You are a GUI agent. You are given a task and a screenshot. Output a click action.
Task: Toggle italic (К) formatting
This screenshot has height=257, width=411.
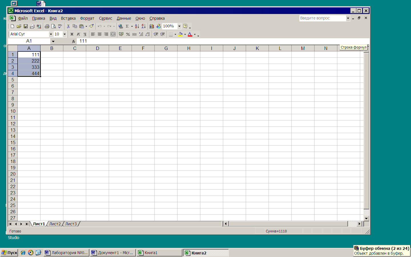(78, 34)
